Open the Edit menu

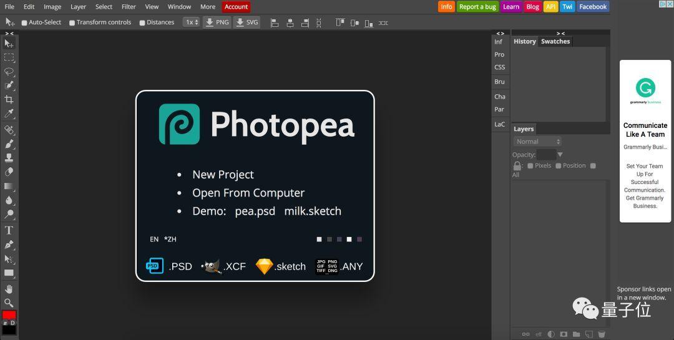tap(29, 7)
